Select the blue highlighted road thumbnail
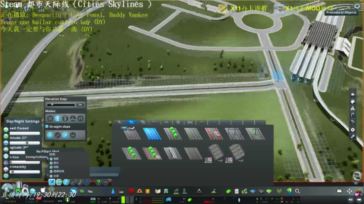This screenshot has height=204, width=364. click(x=152, y=133)
